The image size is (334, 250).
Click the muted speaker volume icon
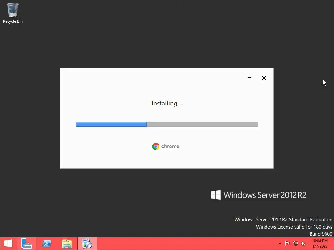pyautogui.click(x=303, y=243)
